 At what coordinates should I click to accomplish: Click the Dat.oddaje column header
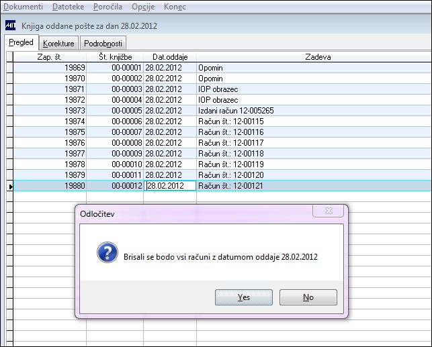click(x=170, y=57)
